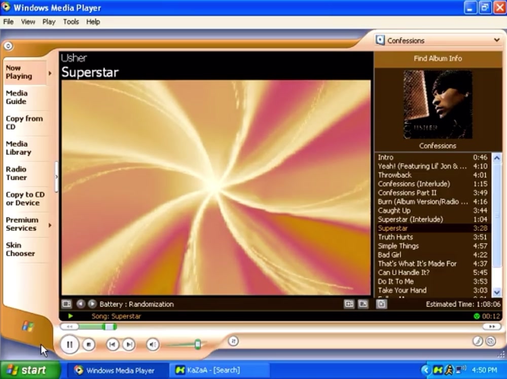Skip to the previous track
This screenshot has width=507, height=379.
click(112, 345)
